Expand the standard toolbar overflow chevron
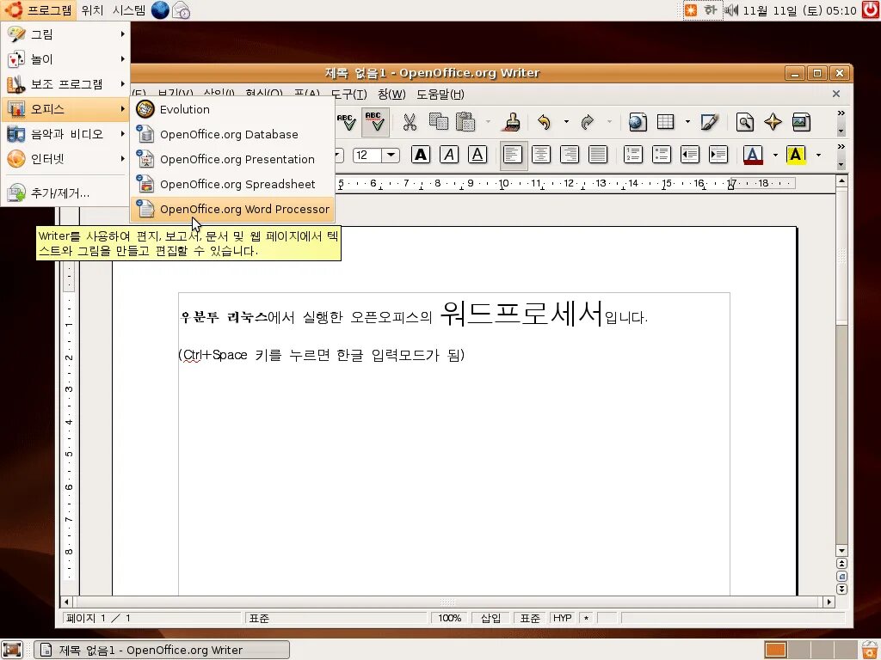This screenshot has height=660, width=881. tap(841, 113)
